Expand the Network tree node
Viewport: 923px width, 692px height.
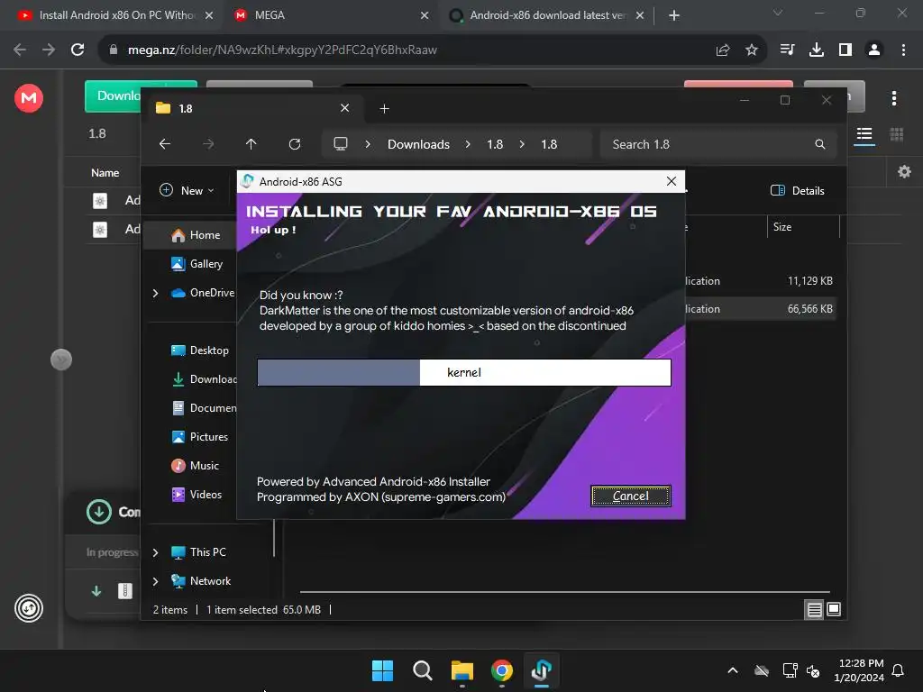click(x=155, y=581)
